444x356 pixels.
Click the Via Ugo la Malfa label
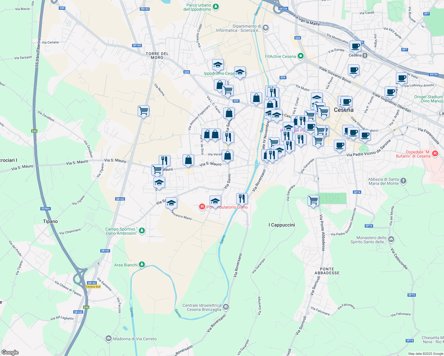pyautogui.click(x=306, y=20)
